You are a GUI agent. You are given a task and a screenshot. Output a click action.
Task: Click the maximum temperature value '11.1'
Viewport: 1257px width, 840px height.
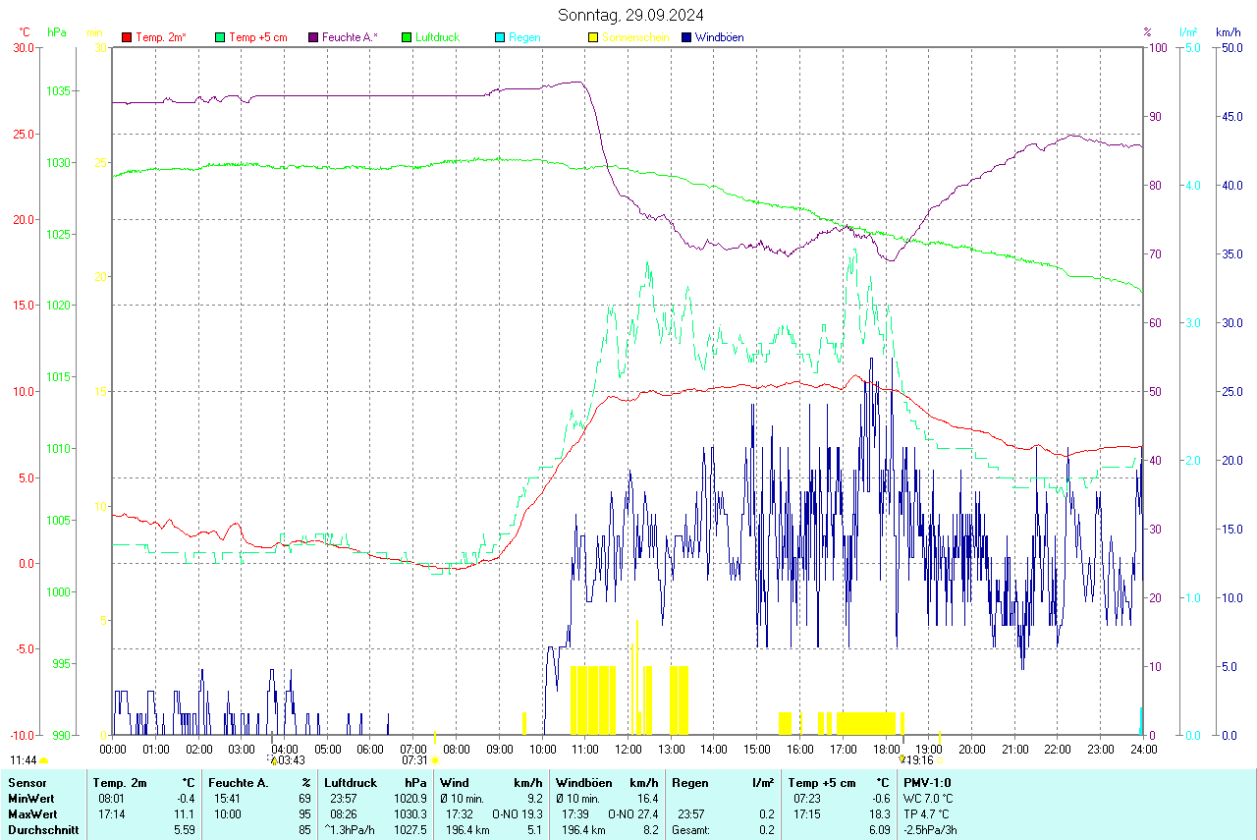coord(186,814)
